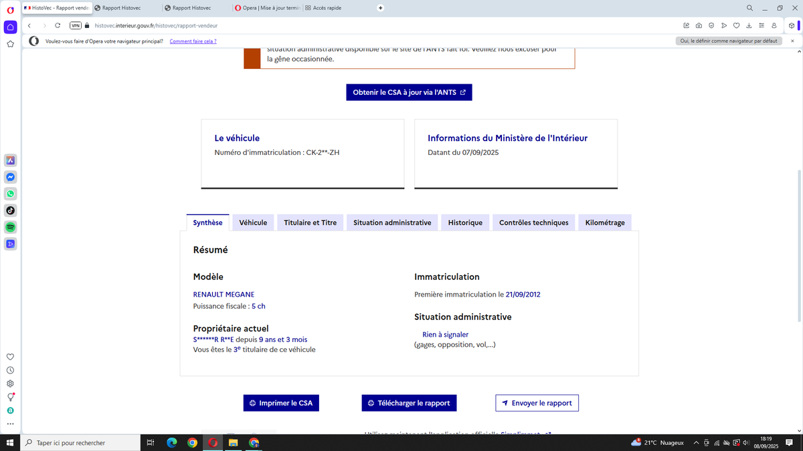Screen dimensions: 803x451
Task: Click the 'Comment faire cela ?' link
Action: (193, 41)
